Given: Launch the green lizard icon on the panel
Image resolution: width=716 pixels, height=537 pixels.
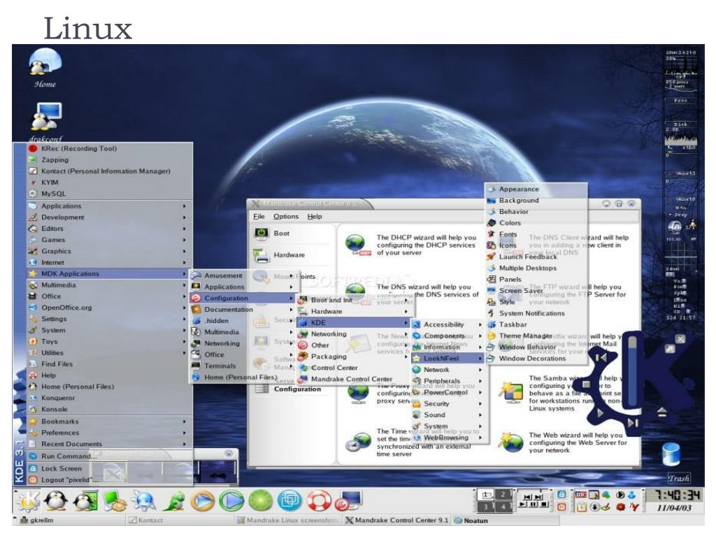Looking at the screenshot, I should [174, 501].
